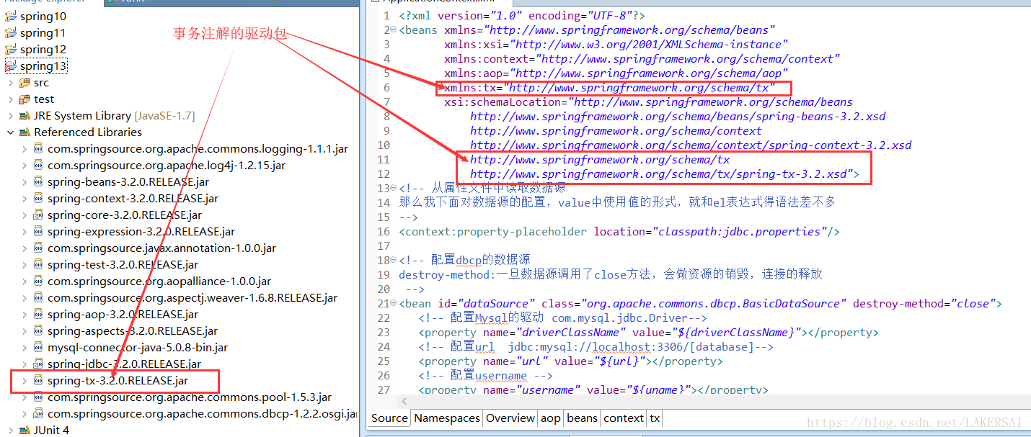Viewport: 1031px width, 437px height.
Task: Click the log4j-1.2.15.jar jar icon
Action: 38,166
